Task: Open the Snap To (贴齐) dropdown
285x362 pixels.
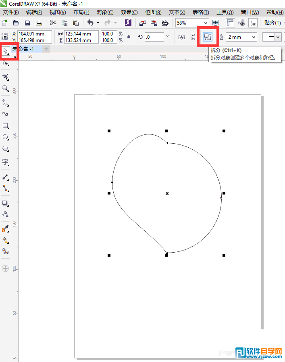Action: tap(273, 23)
